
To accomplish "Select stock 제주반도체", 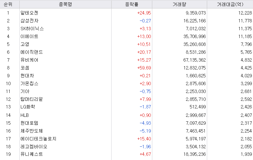I will pyautogui.click(x=32, y=131).
